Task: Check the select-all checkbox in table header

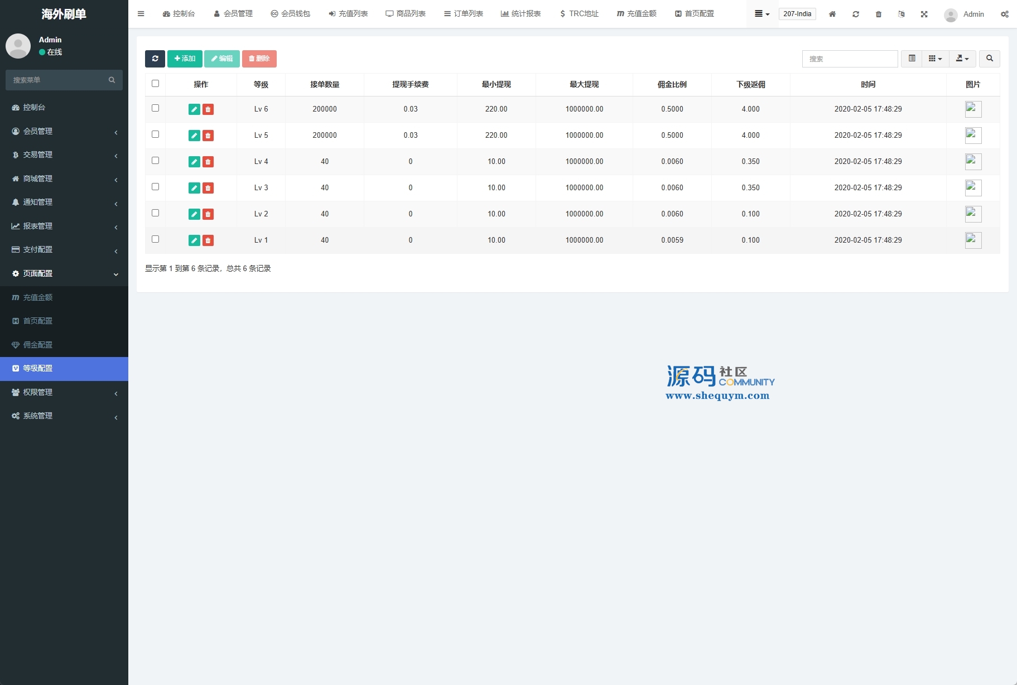Action: tap(156, 84)
